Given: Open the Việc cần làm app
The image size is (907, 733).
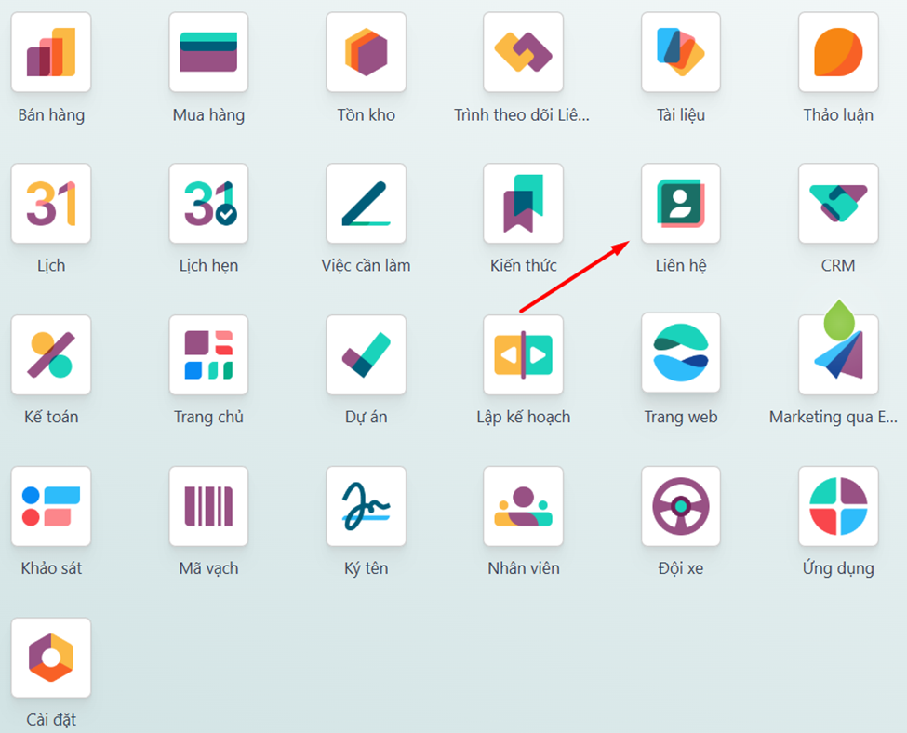Looking at the screenshot, I should click(366, 204).
